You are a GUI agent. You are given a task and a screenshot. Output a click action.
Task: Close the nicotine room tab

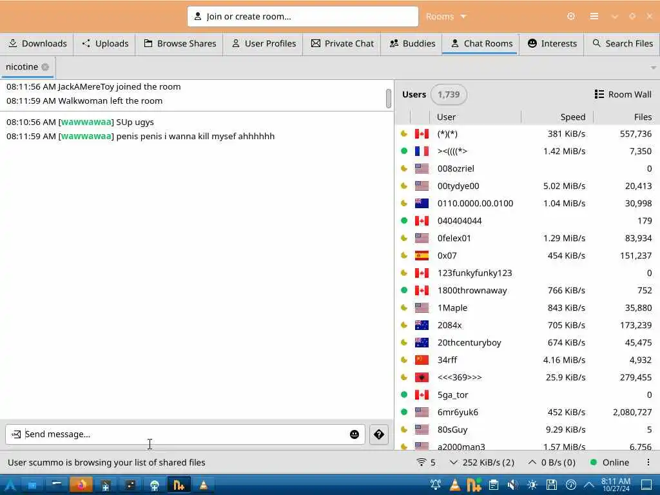pos(45,67)
